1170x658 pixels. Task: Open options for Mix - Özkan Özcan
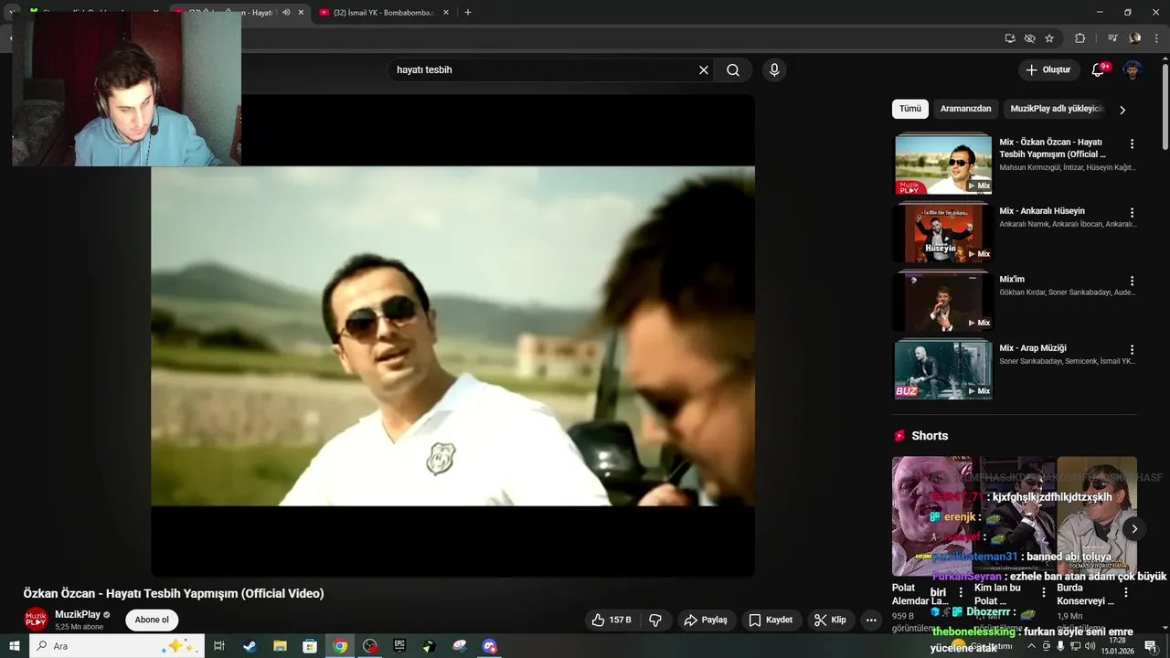1132,144
